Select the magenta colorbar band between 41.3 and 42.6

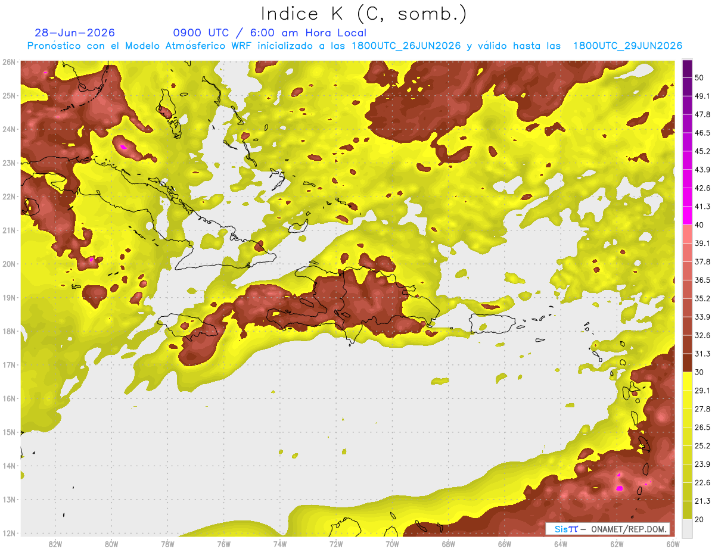point(687,197)
